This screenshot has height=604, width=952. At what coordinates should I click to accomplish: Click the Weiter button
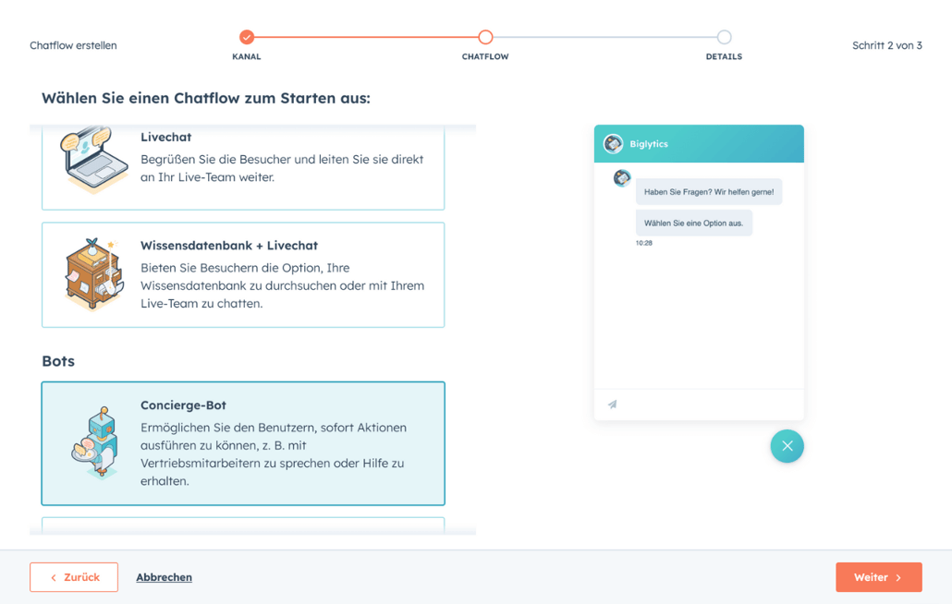pyautogui.click(x=879, y=577)
